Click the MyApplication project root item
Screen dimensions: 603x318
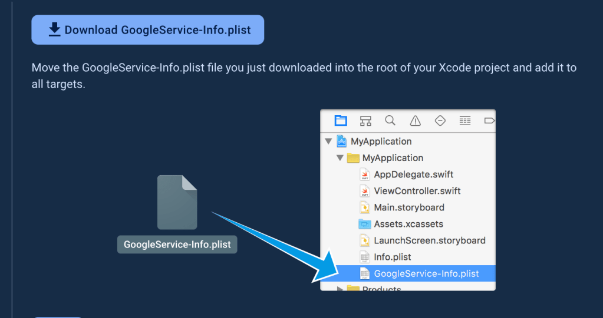[380, 142]
